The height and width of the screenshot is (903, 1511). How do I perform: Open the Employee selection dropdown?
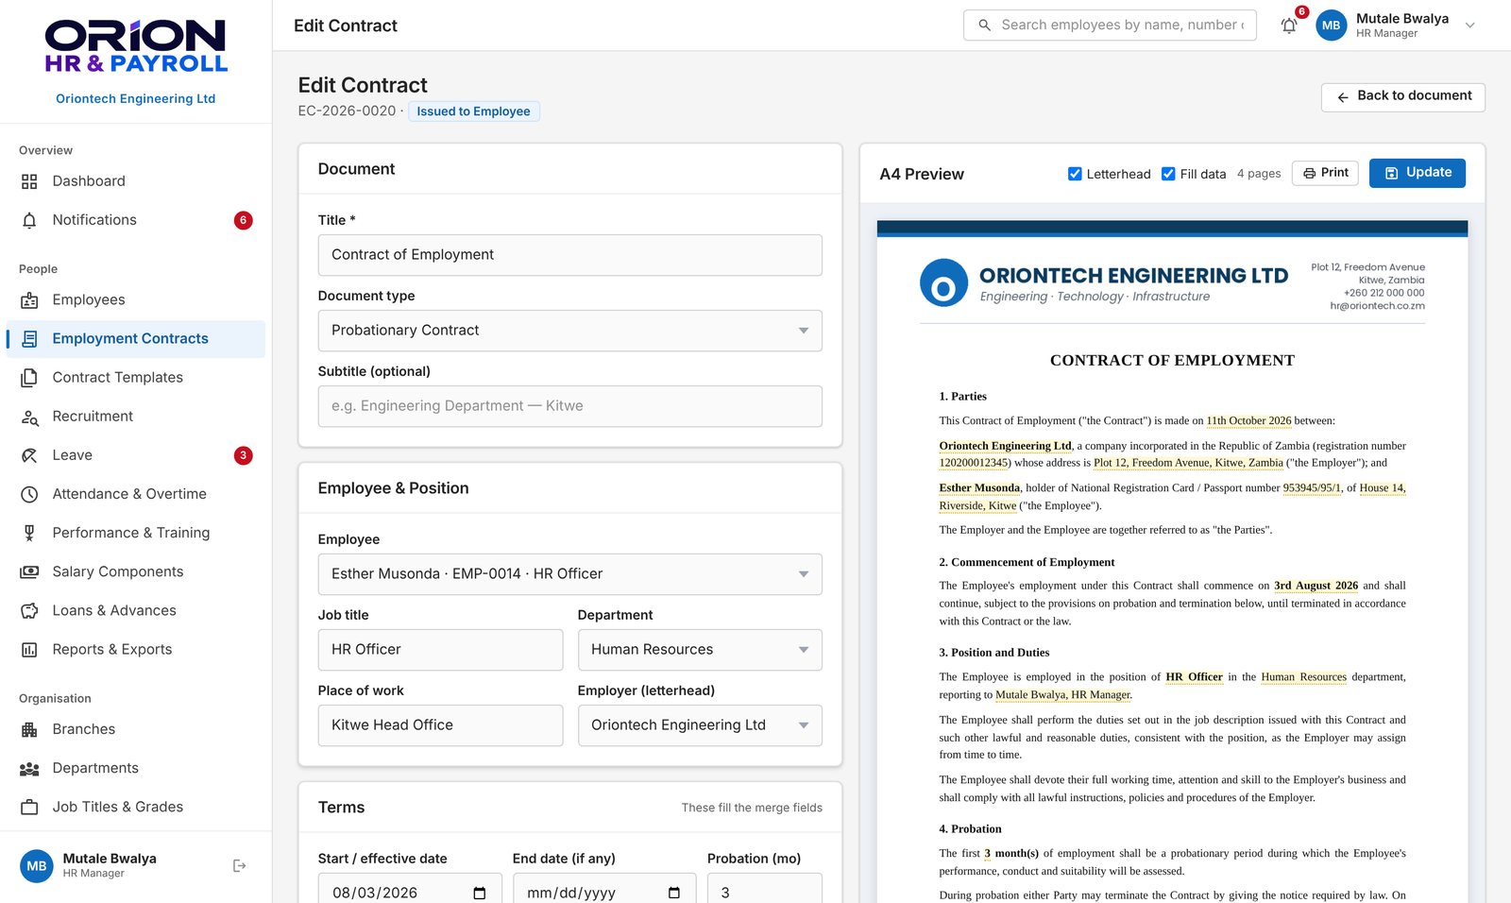[x=569, y=574]
